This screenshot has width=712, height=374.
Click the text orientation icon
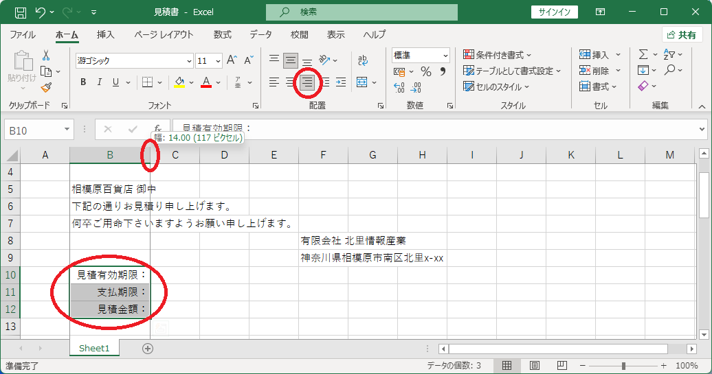(x=324, y=60)
